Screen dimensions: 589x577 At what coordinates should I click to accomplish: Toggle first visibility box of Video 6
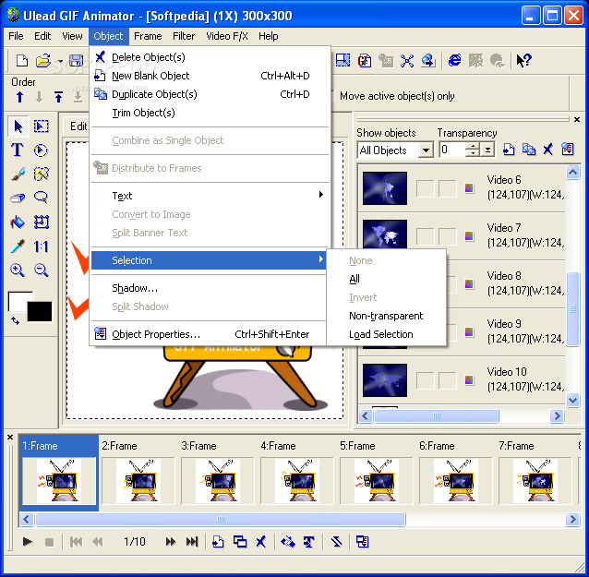426,188
